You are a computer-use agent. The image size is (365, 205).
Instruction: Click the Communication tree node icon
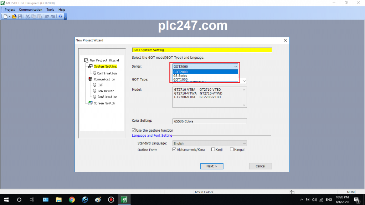click(90, 79)
